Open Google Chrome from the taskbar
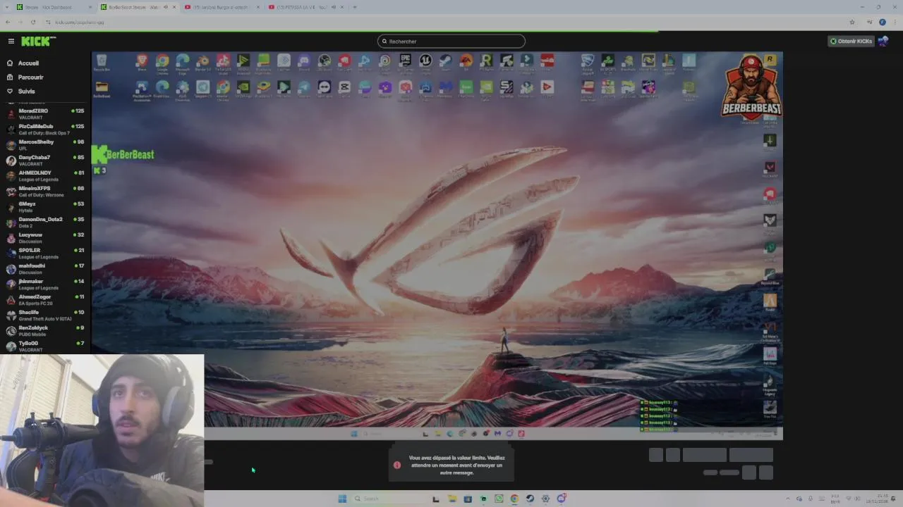The image size is (903, 507). coord(514,499)
